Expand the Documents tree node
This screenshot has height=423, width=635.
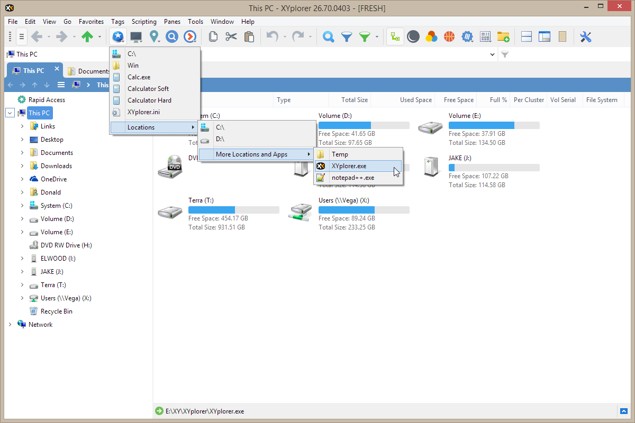pos(22,153)
